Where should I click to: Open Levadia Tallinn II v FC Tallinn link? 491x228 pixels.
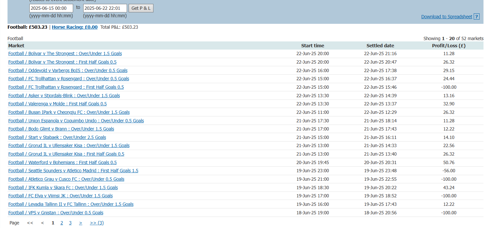pyautogui.click(x=71, y=204)
